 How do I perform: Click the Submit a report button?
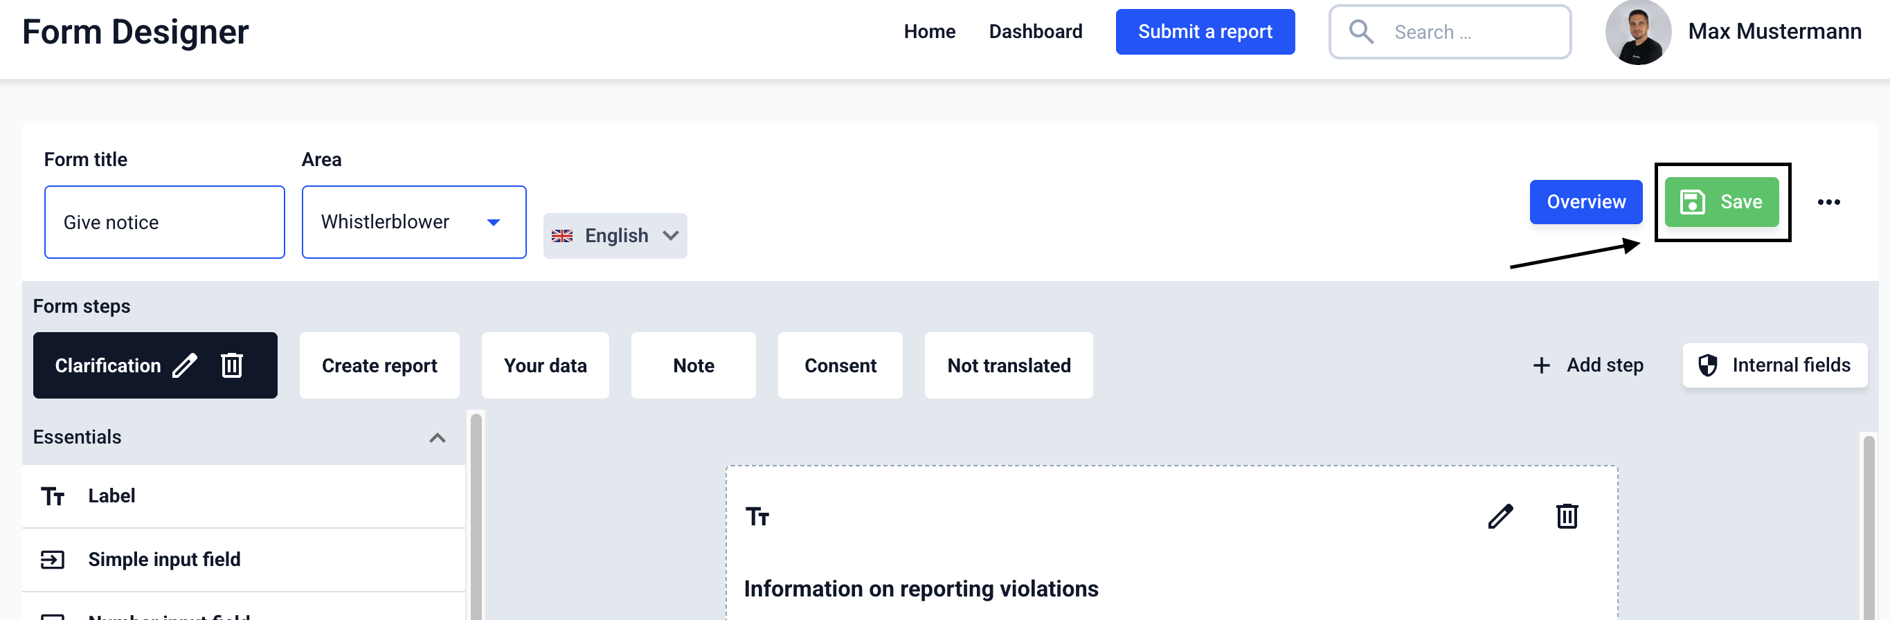tap(1205, 32)
